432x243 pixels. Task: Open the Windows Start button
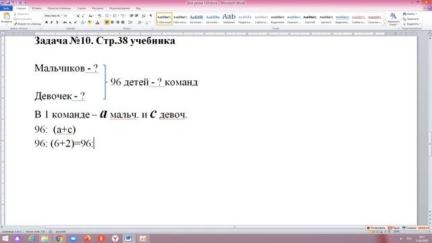coord(5,238)
